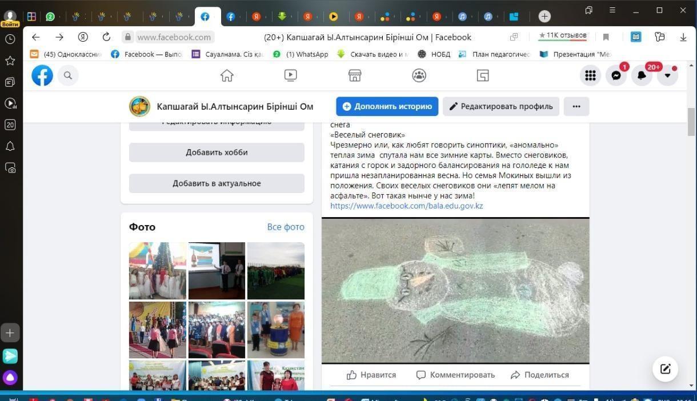
Task: Open Facebook Marketplace icon
Action: 355,75
